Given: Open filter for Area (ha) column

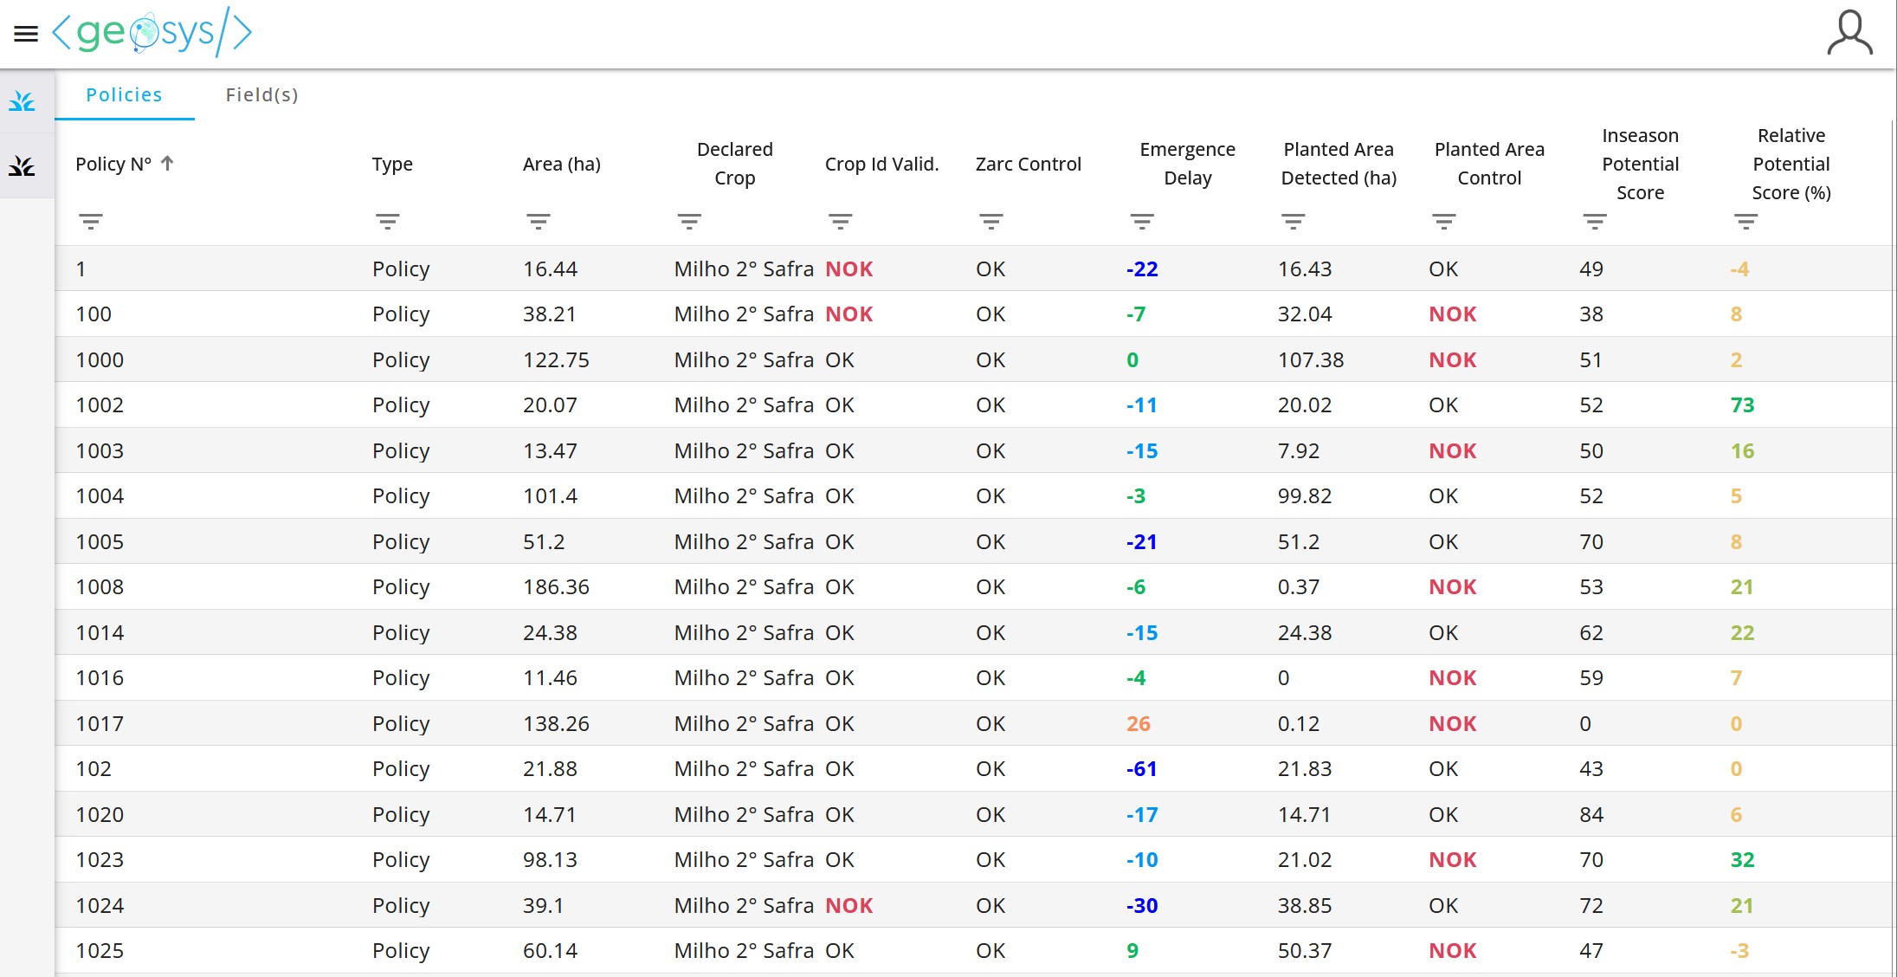Looking at the screenshot, I should pos(539,222).
